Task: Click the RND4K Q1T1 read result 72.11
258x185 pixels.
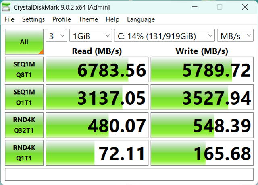Action: pos(97,153)
